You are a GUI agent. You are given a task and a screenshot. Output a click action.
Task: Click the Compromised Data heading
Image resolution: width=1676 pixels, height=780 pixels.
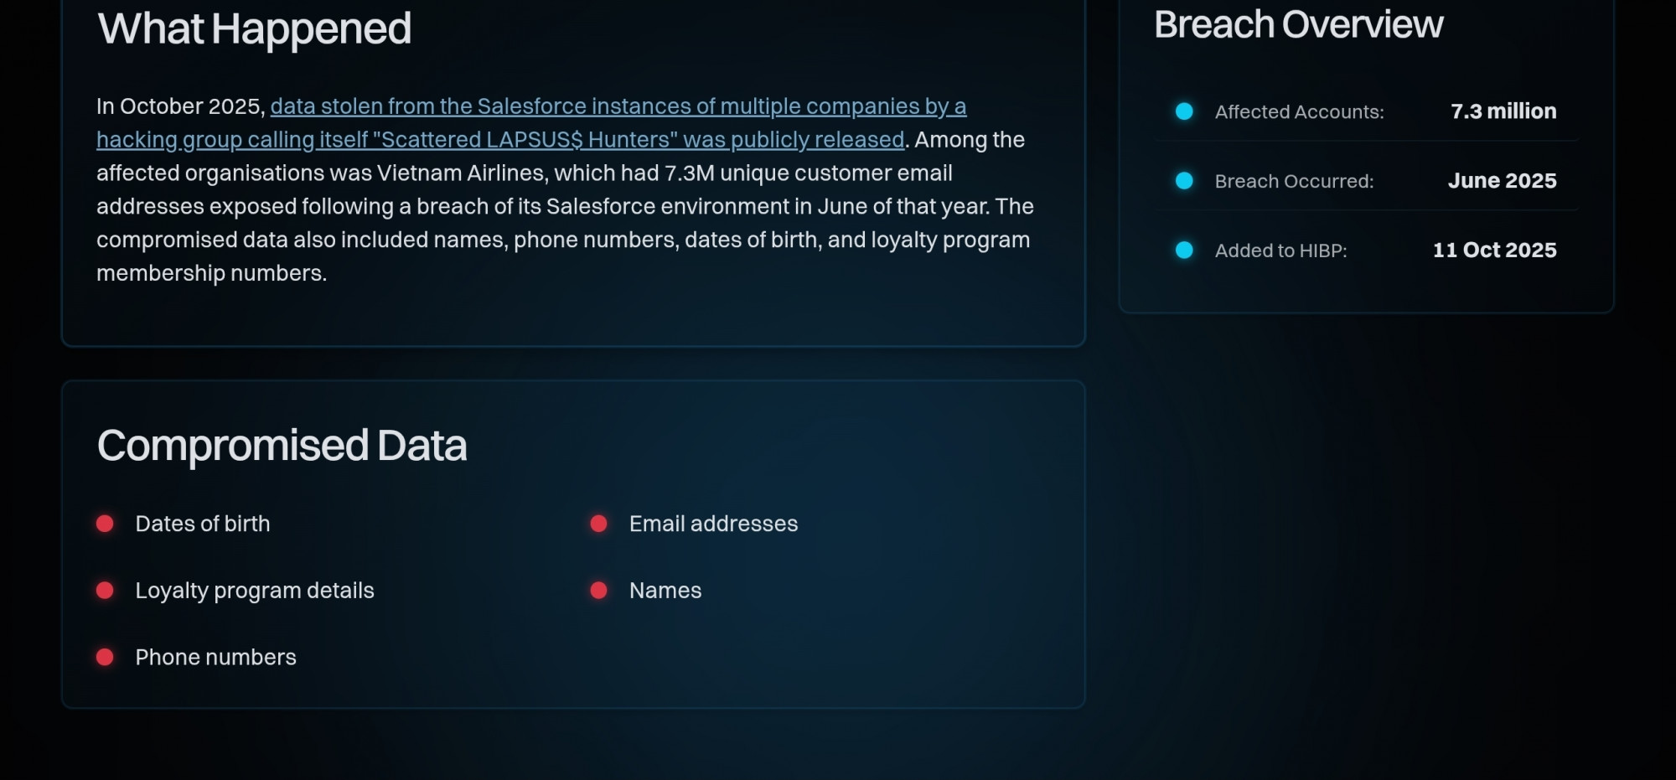pyautogui.click(x=282, y=445)
